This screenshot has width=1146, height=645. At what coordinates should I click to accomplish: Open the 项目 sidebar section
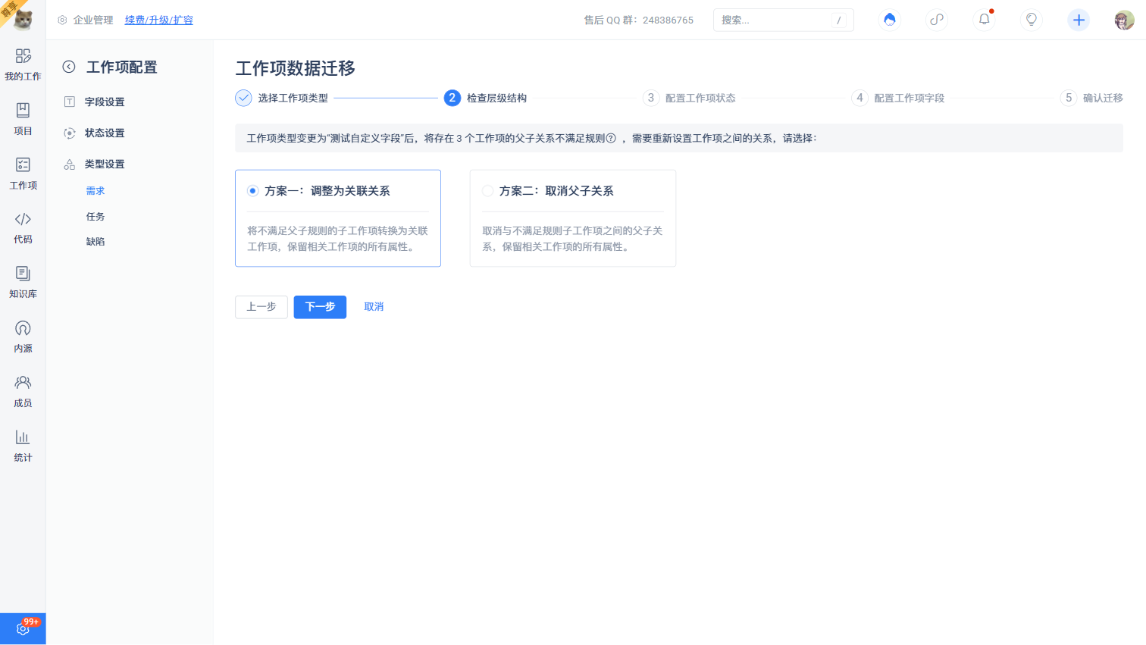tap(23, 120)
